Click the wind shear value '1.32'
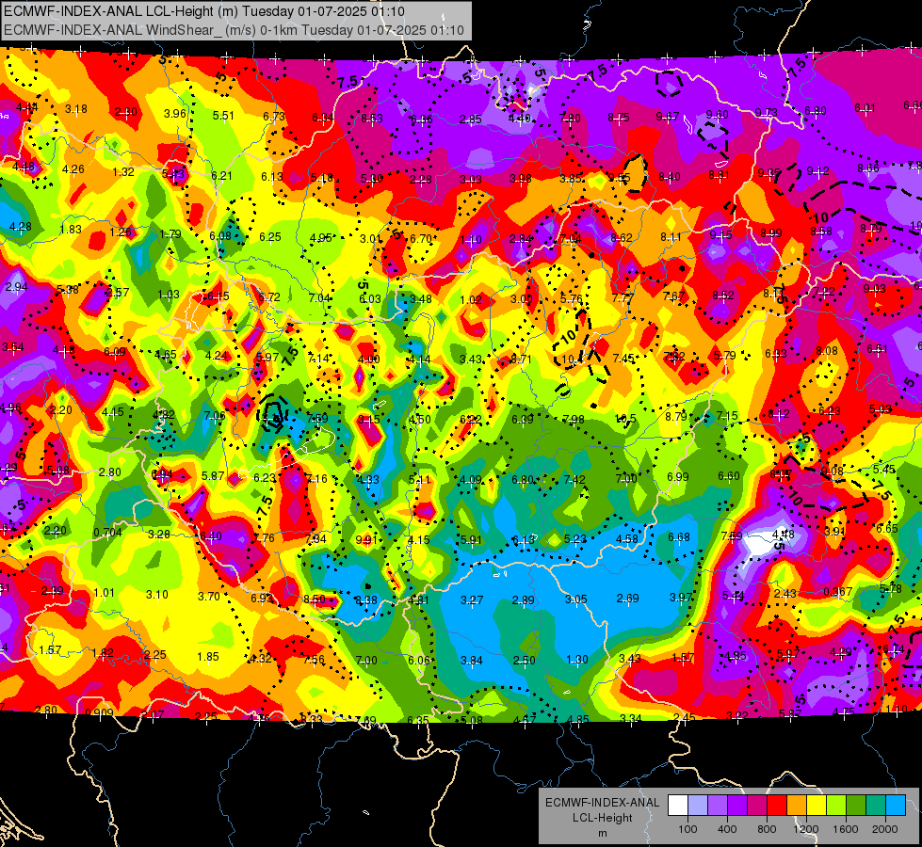This screenshot has width=922, height=847. [123, 172]
